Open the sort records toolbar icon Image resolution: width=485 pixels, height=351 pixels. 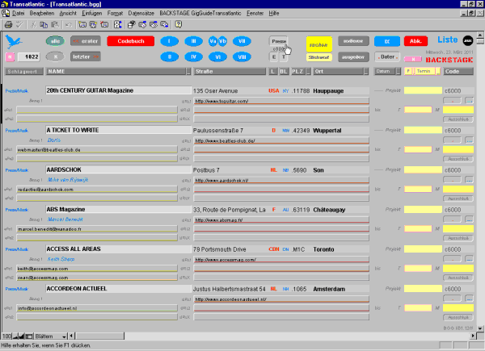coord(118,24)
